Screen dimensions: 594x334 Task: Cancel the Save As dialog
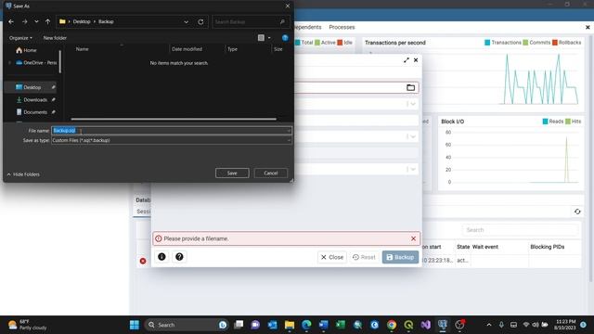[x=270, y=173]
